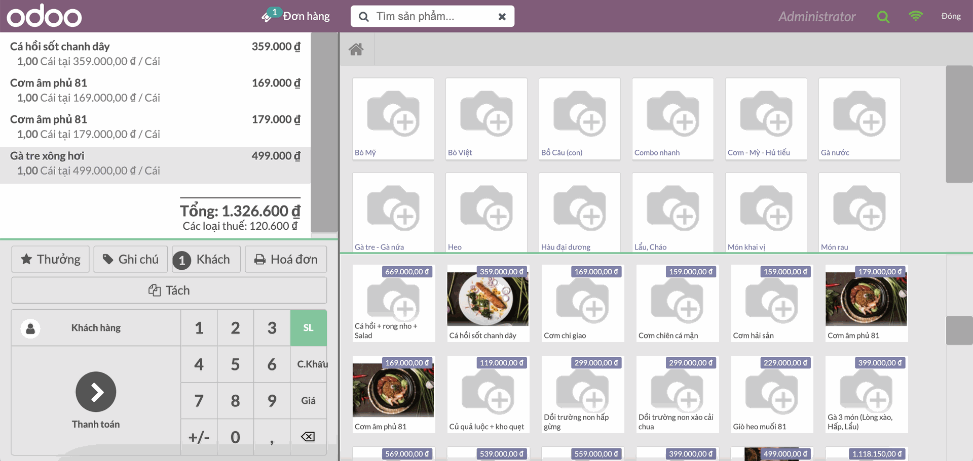Add Cơm âm phủ 81 product priced 169.000

pos(394,394)
